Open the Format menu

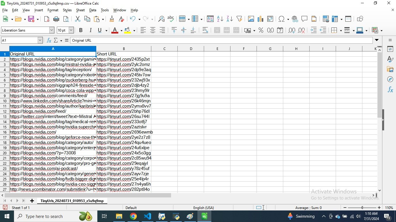point(53,10)
